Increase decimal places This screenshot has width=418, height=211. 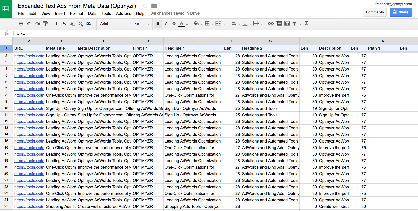pos(80,24)
